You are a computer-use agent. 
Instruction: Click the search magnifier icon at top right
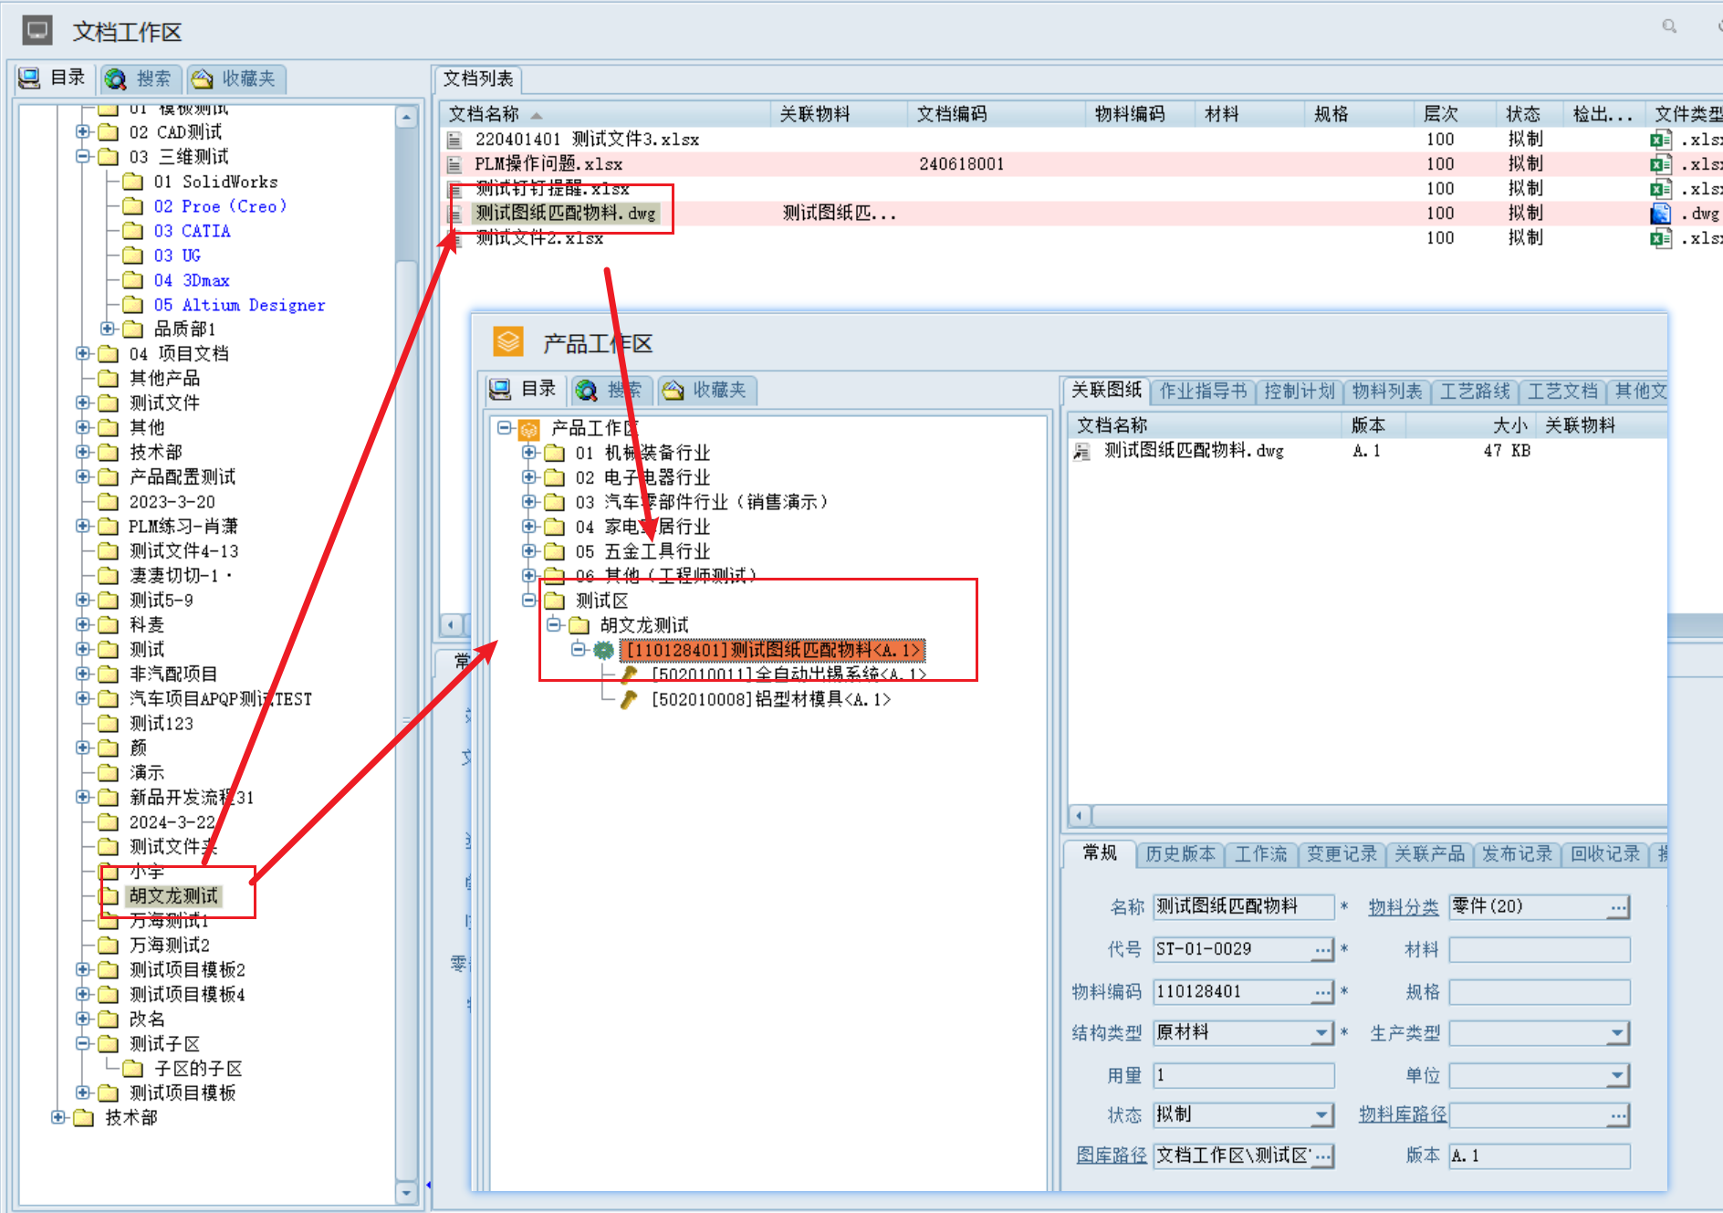(x=1669, y=26)
